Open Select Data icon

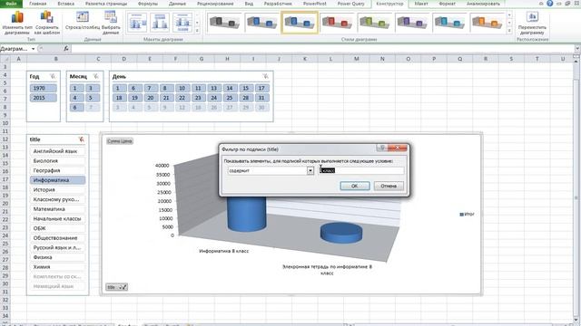point(111,17)
